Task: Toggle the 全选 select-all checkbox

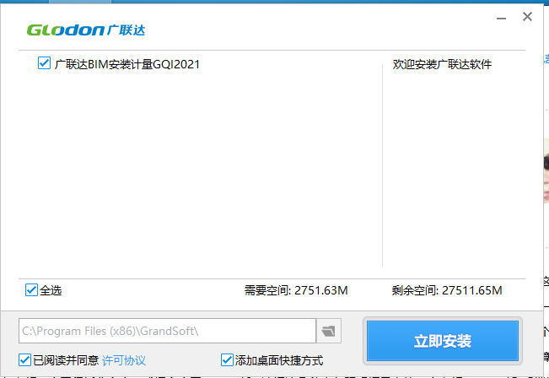Action: (x=31, y=289)
